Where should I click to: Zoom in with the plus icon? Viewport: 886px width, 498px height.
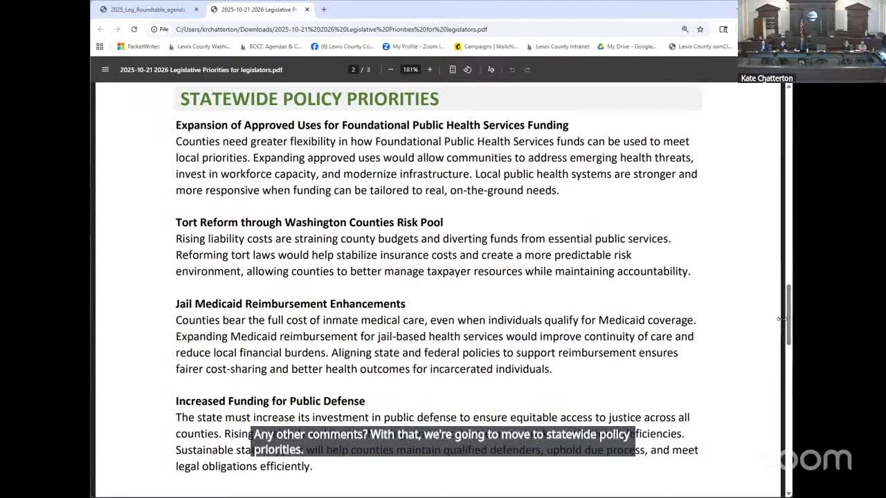(x=430, y=69)
